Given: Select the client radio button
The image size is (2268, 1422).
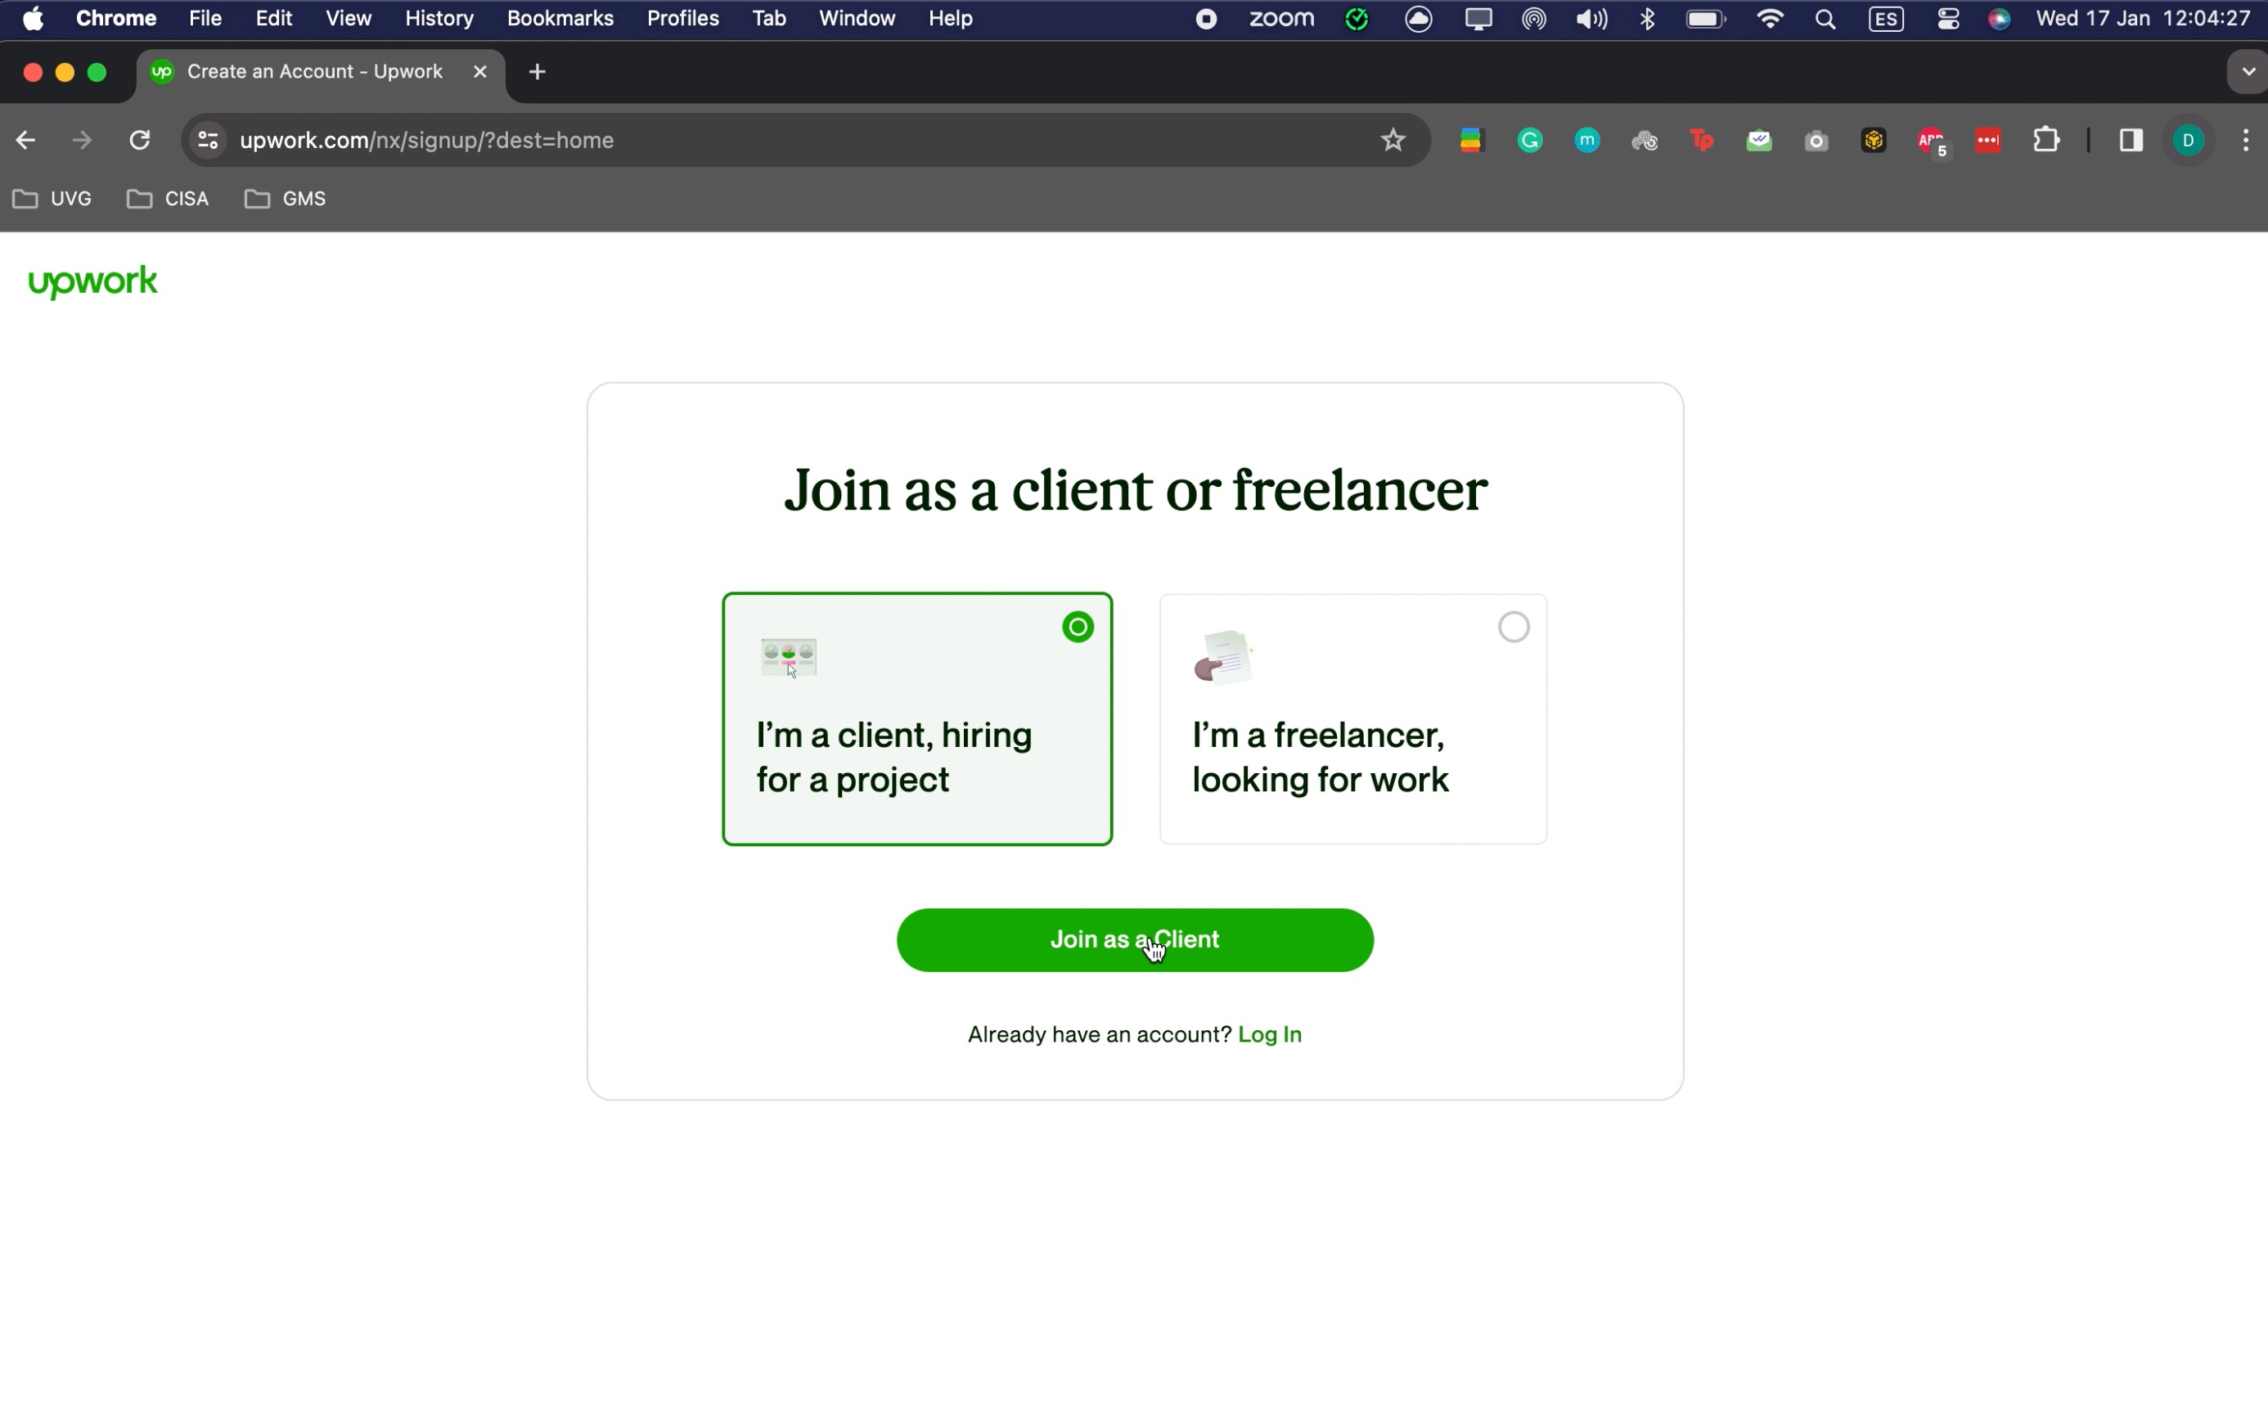Looking at the screenshot, I should click(x=1078, y=627).
